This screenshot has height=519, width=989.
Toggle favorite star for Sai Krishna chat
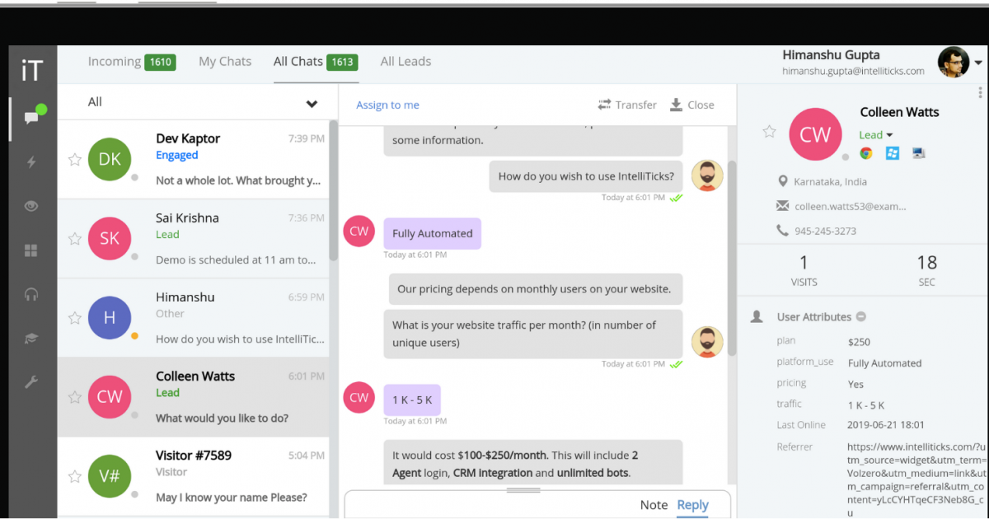point(74,239)
